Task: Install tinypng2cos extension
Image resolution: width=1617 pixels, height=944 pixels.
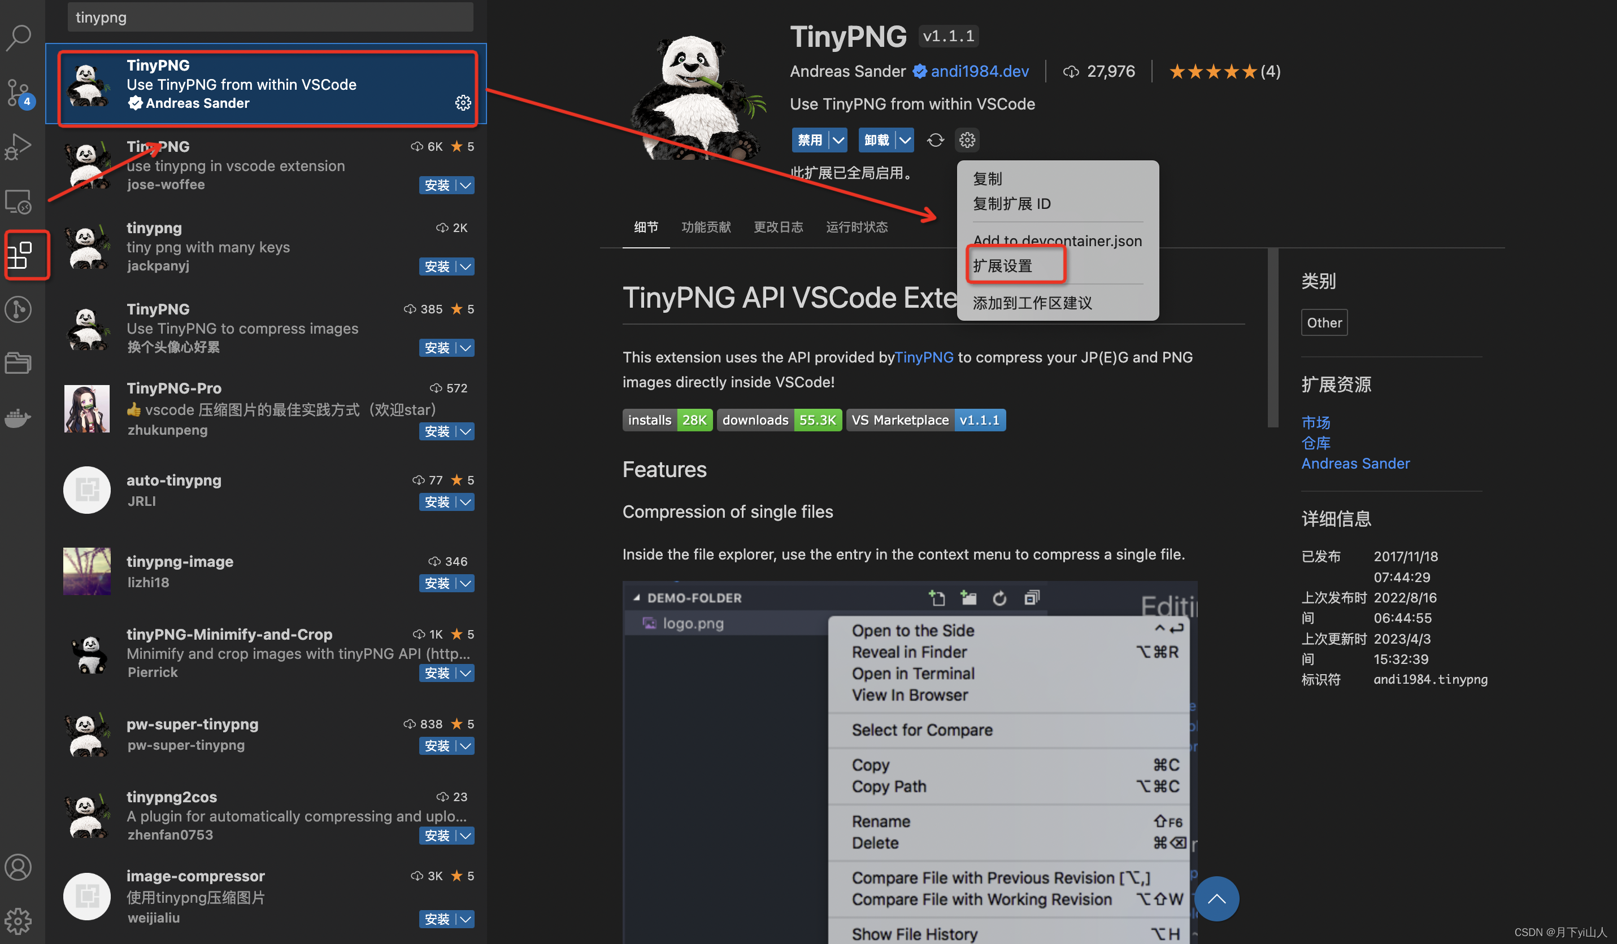Action: point(438,836)
